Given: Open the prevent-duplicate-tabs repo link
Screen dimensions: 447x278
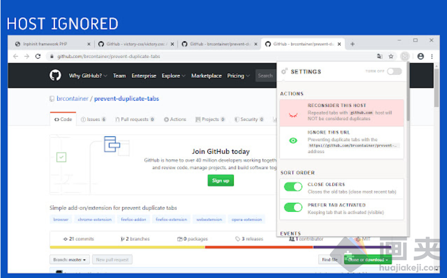Looking at the screenshot, I should (x=127, y=98).
